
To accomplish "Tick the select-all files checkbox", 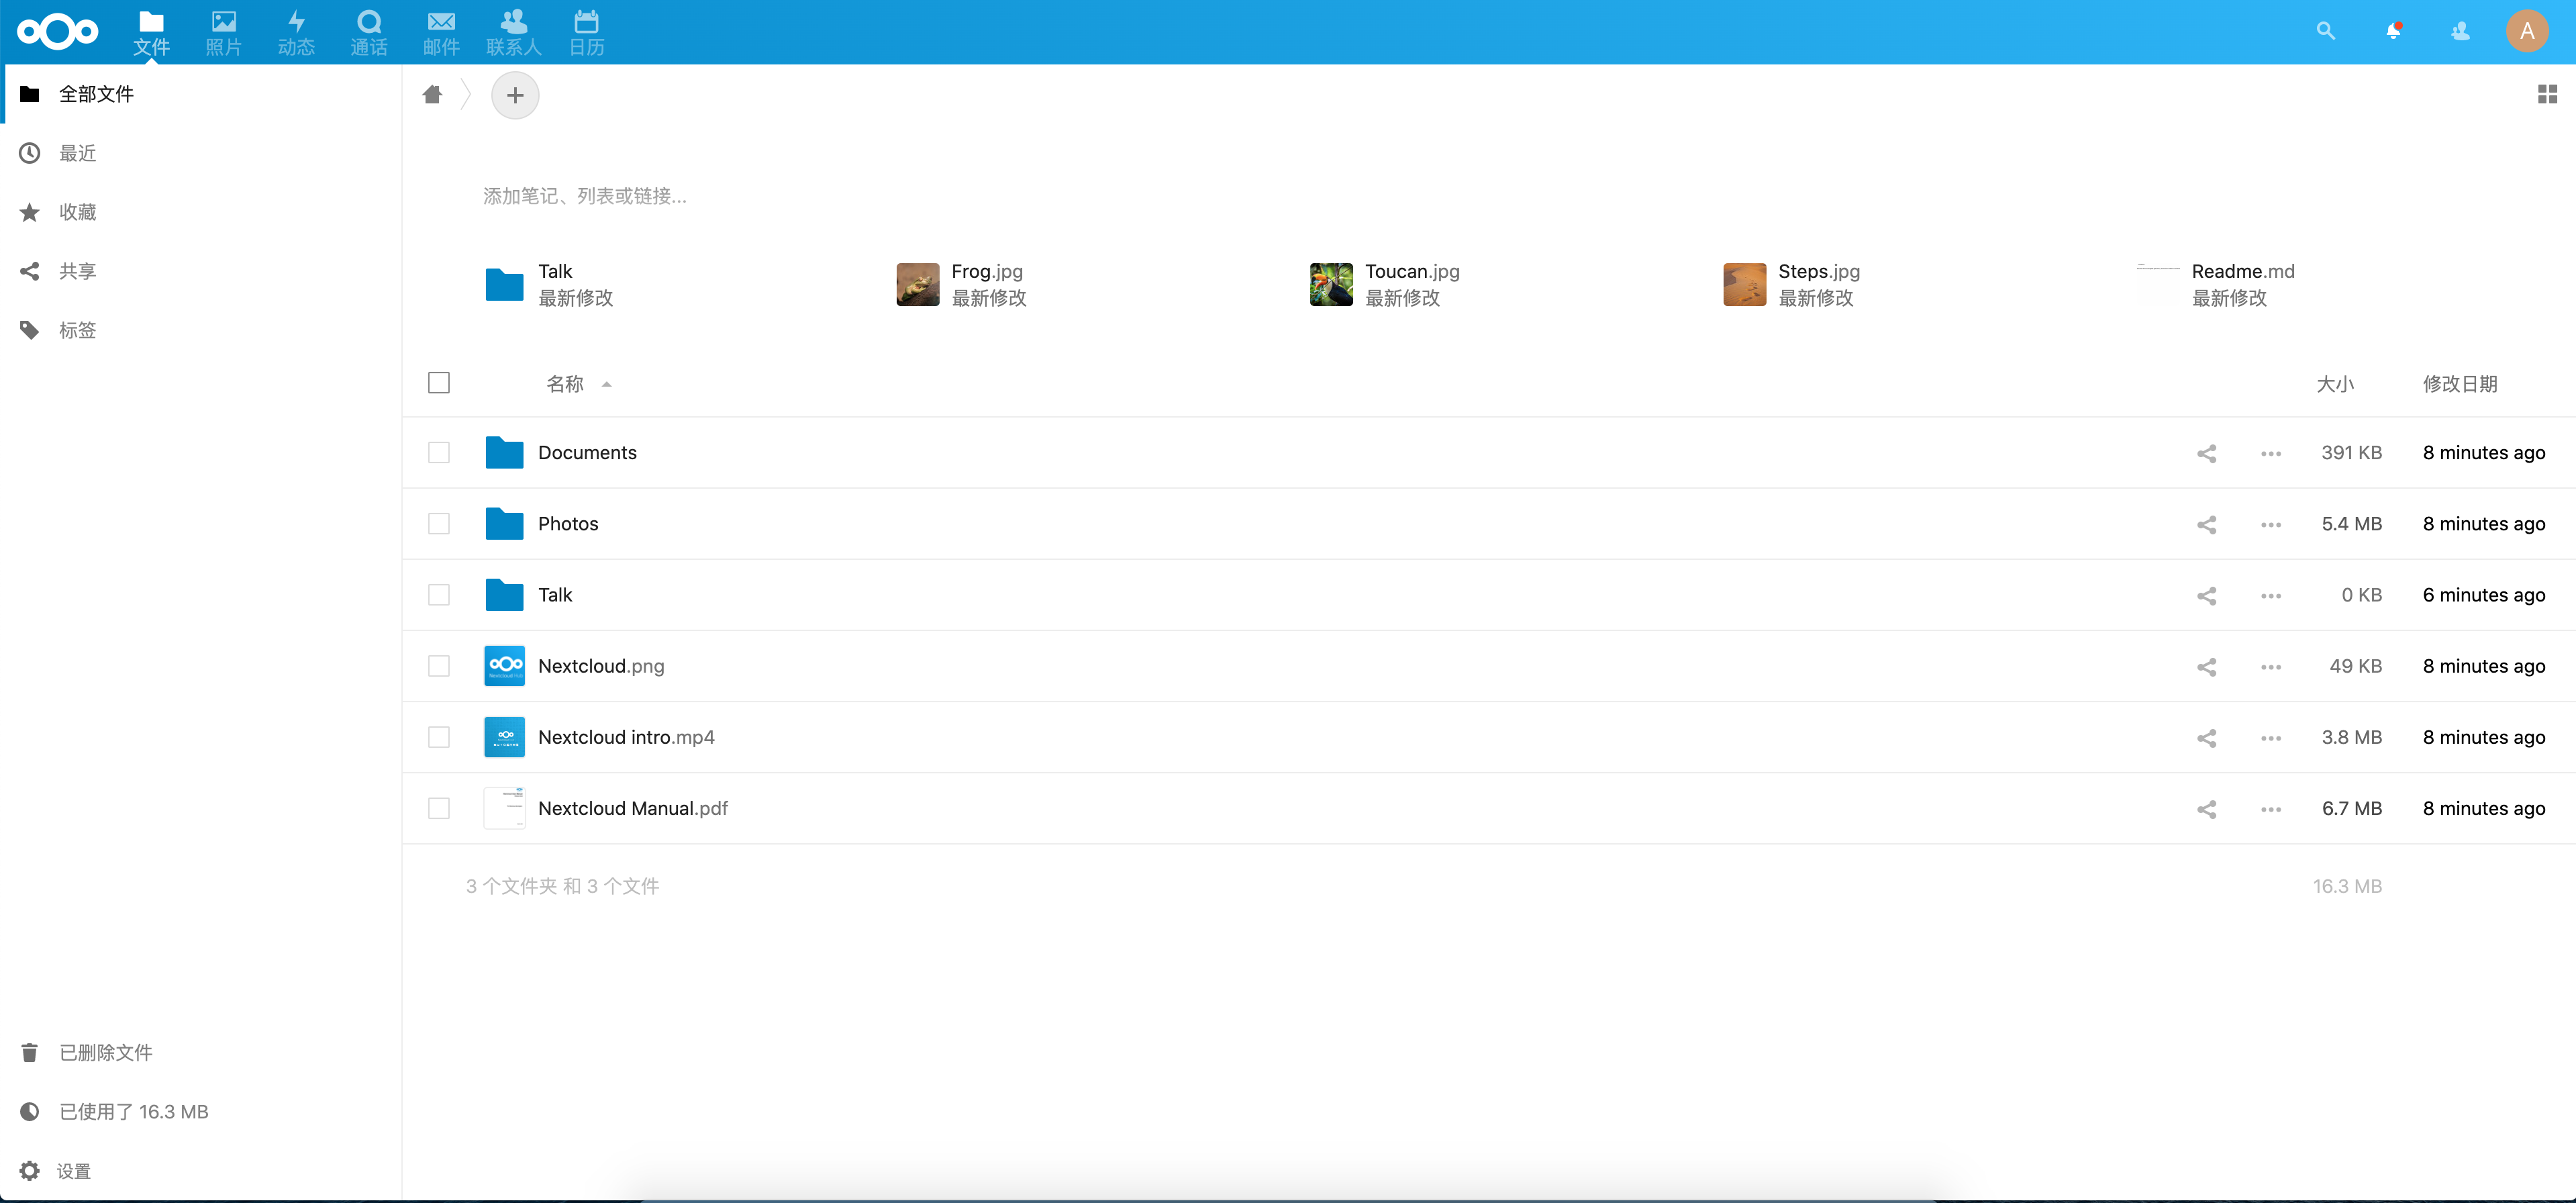I will pyautogui.click(x=438, y=383).
